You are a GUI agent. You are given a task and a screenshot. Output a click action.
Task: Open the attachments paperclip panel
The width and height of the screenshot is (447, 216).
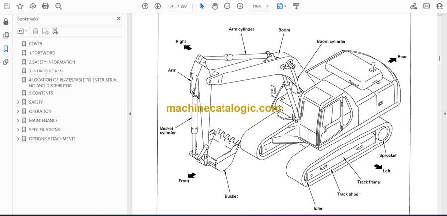pos(6,62)
